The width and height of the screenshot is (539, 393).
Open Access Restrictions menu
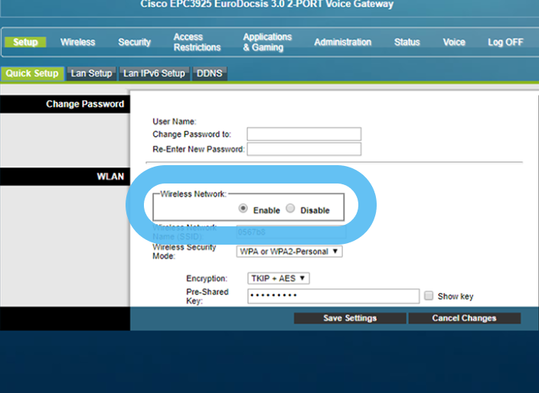[x=197, y=42]
